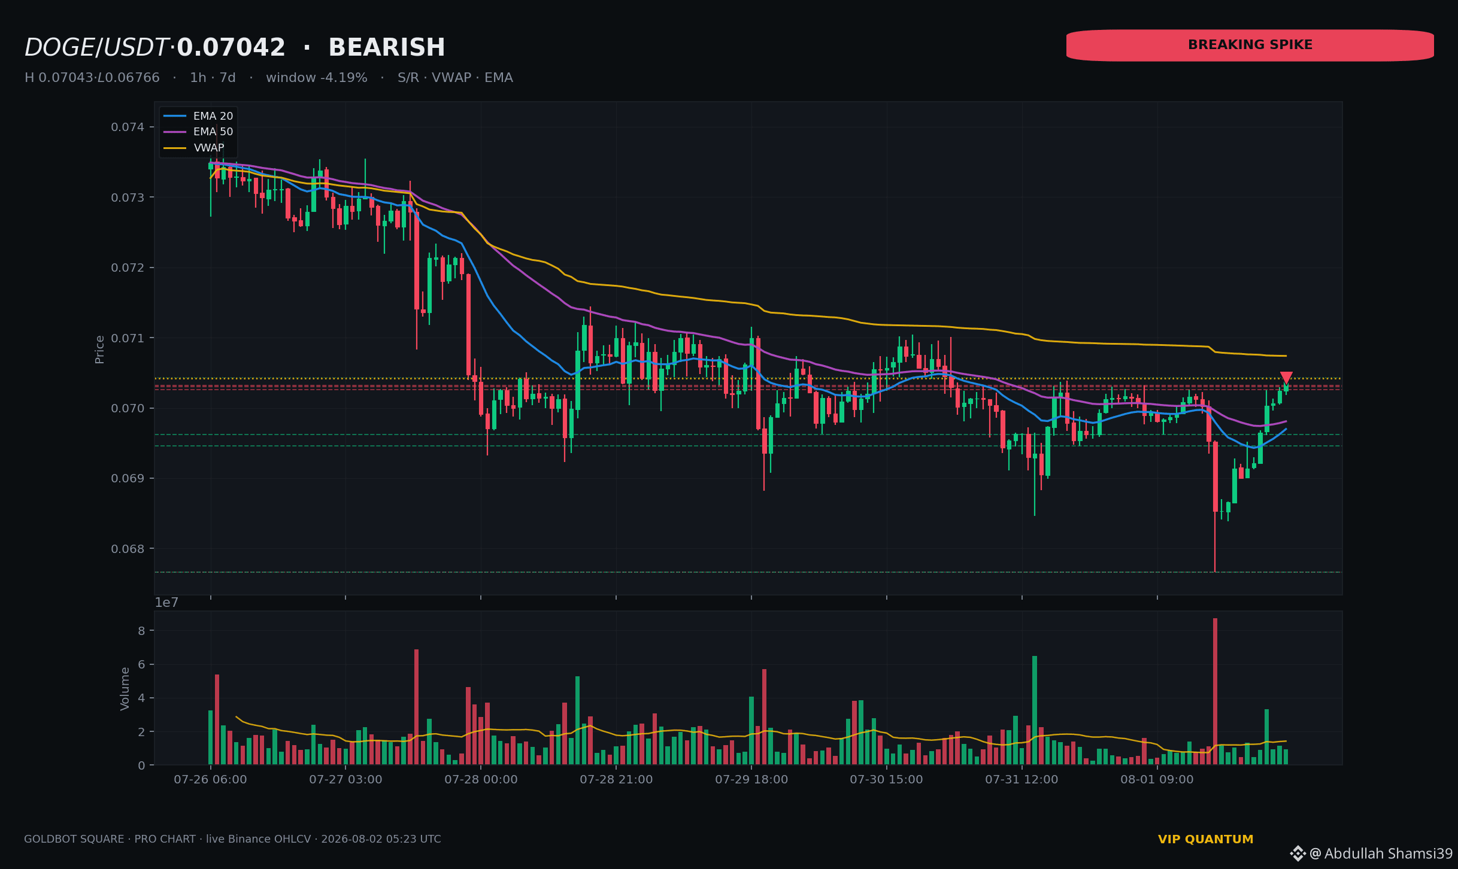The width and height of the screenshot is (1458, 869).
Task: Click the volume axis tick 6
Action: point(142,664)
